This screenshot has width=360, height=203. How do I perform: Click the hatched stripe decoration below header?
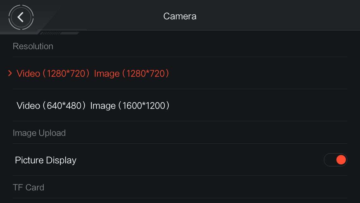click(59, 33)
